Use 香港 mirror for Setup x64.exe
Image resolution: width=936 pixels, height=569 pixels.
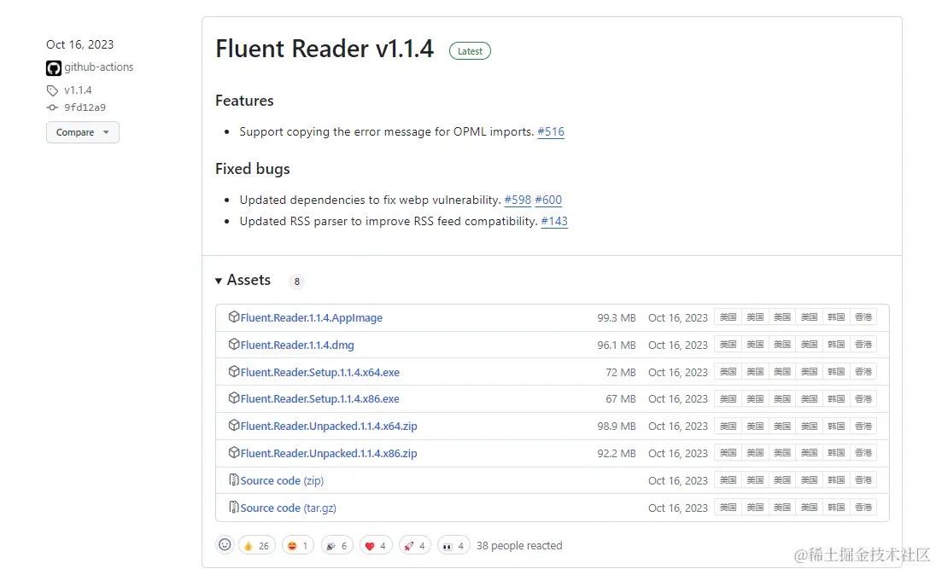pyautogui.click(x=863, y=372)
